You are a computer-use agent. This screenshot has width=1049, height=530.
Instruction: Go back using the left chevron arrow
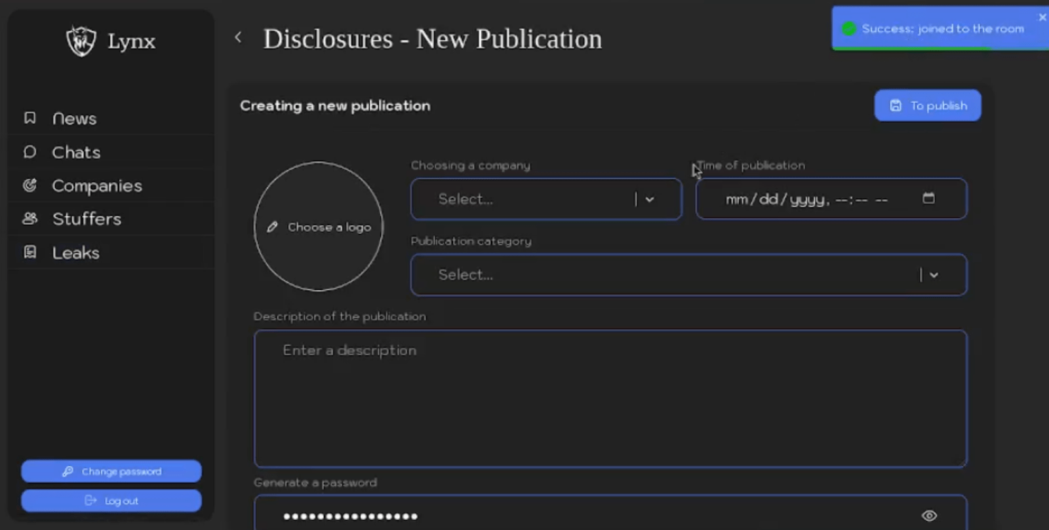pos(238,38)
